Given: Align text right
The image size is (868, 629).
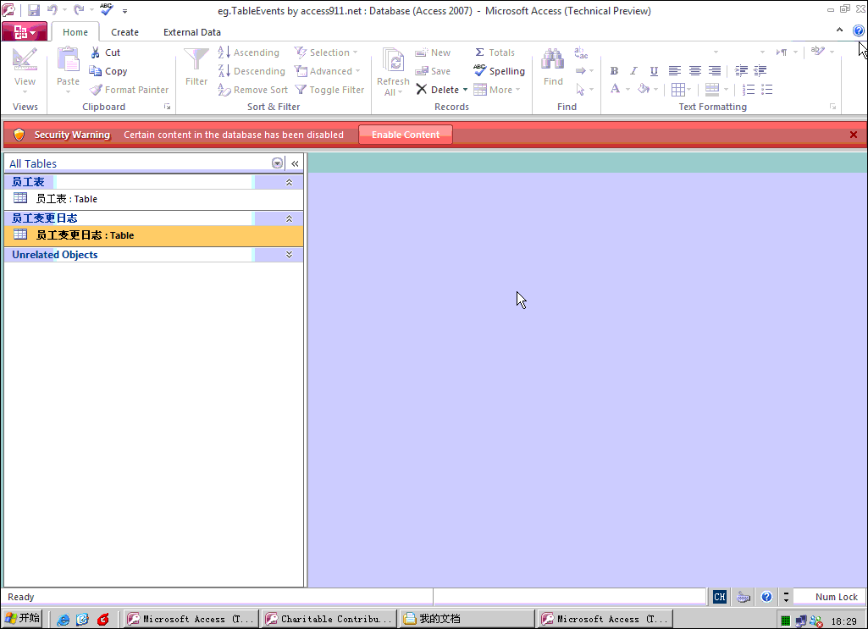Looking at the screenshot, I should tap(715, 71).
